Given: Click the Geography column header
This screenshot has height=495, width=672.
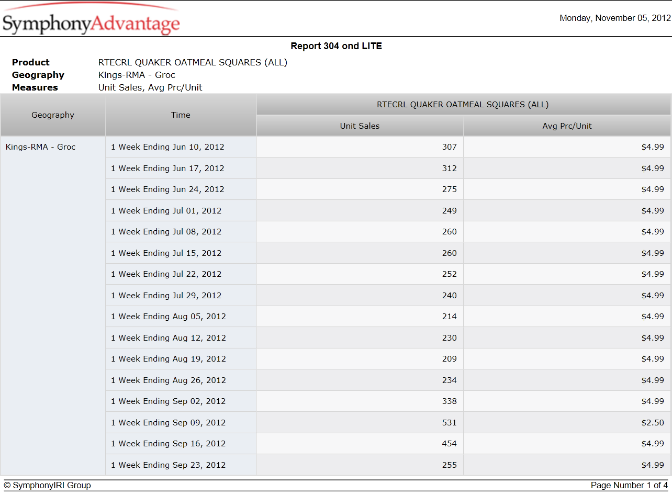Looking at the screenshot, I should point(53,115).
